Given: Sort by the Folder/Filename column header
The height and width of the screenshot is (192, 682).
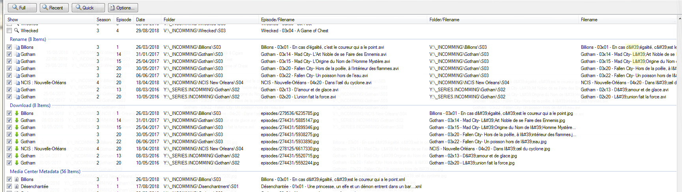Looking at the screenshot, I should (503, 20).
